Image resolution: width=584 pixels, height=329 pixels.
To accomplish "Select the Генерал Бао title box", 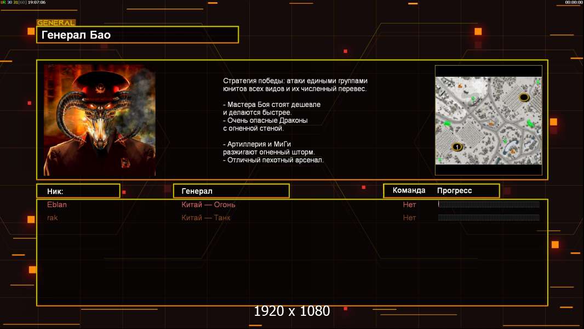I will click(x=138, y=35).
